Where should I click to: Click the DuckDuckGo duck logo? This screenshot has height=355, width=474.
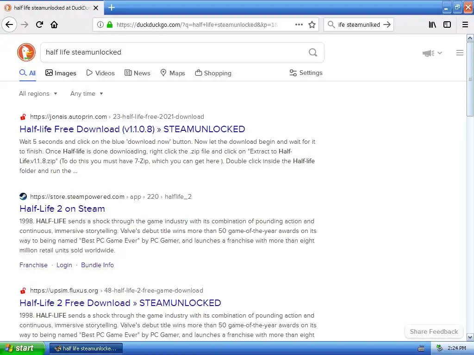(x=26, y=52)
